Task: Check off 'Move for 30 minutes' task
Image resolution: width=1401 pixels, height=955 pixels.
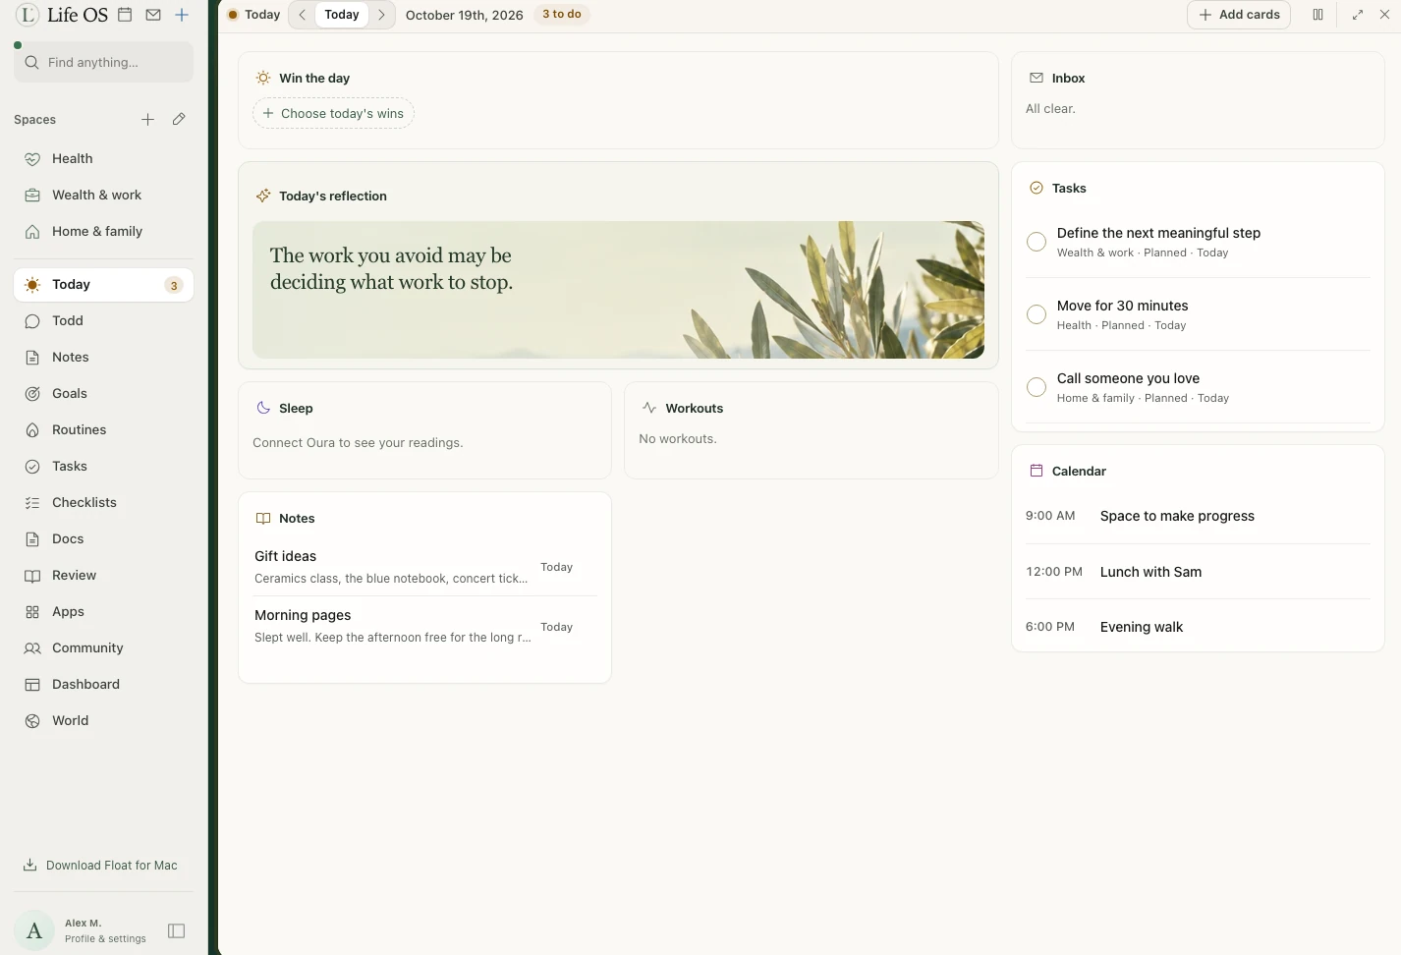Action: coord(1037,314)
